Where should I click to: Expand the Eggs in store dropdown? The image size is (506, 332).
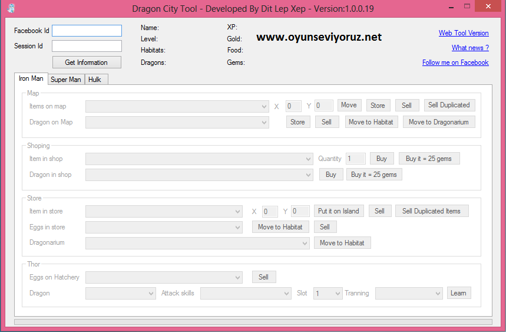coord(164,228)
